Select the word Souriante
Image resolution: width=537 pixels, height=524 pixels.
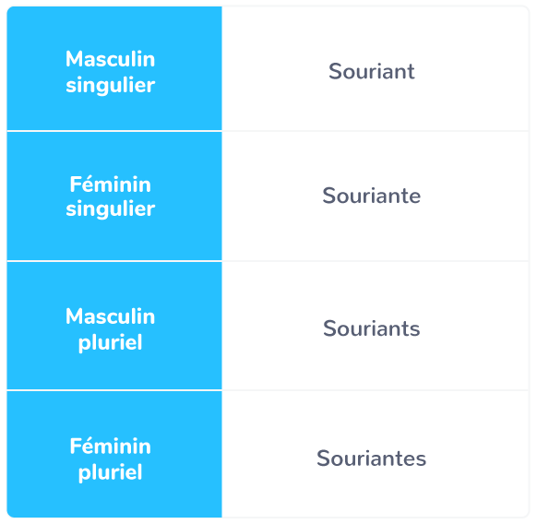pyautogui.click(x=372, y=196)
